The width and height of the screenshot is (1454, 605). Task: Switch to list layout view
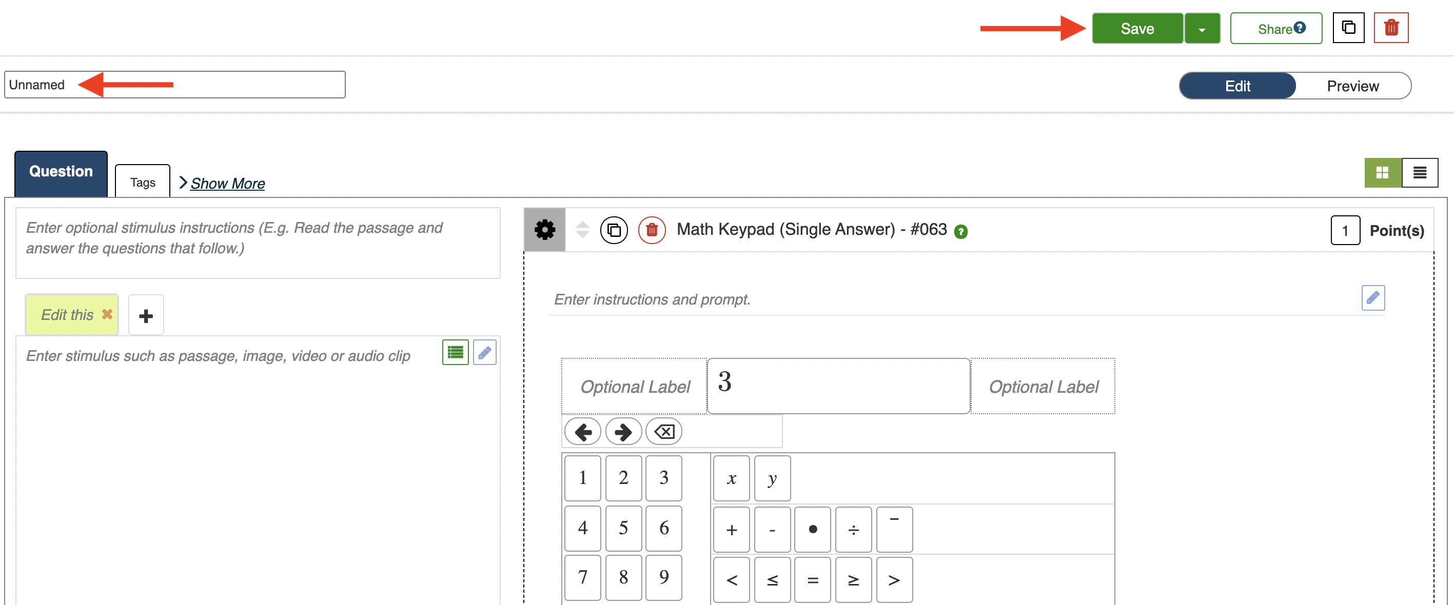1419,173
